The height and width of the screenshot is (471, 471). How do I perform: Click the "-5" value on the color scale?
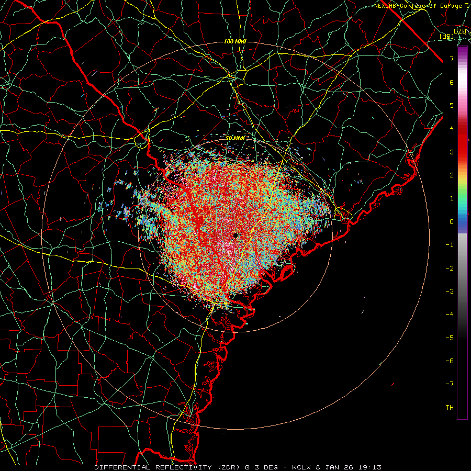click(x=450, y=338)
